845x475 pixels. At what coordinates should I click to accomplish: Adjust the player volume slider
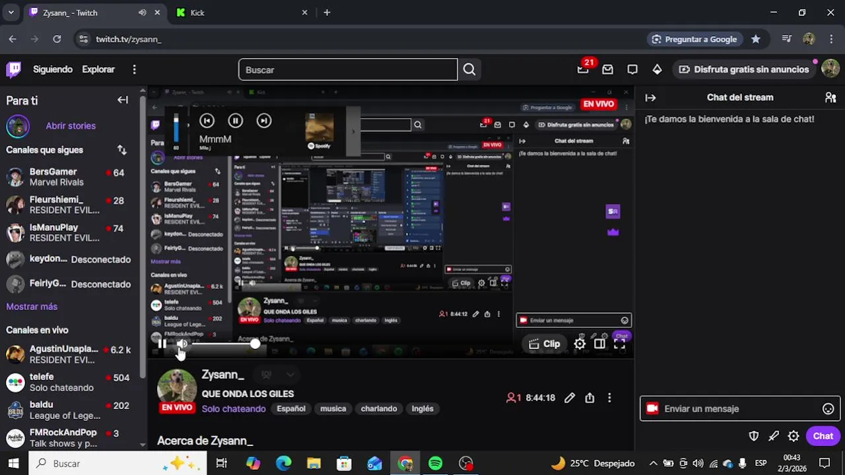[x=224, y=344]
